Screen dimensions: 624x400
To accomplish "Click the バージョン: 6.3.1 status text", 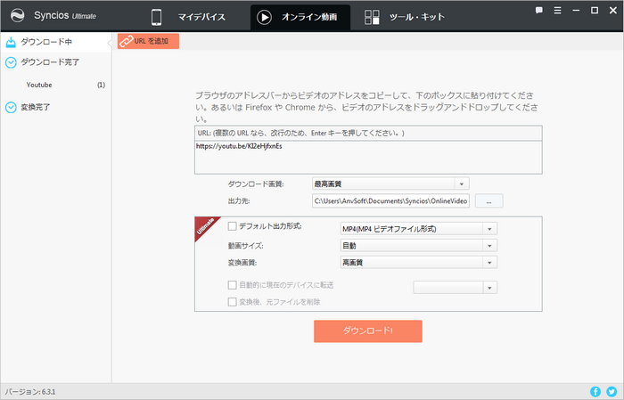I will point(30,392).
